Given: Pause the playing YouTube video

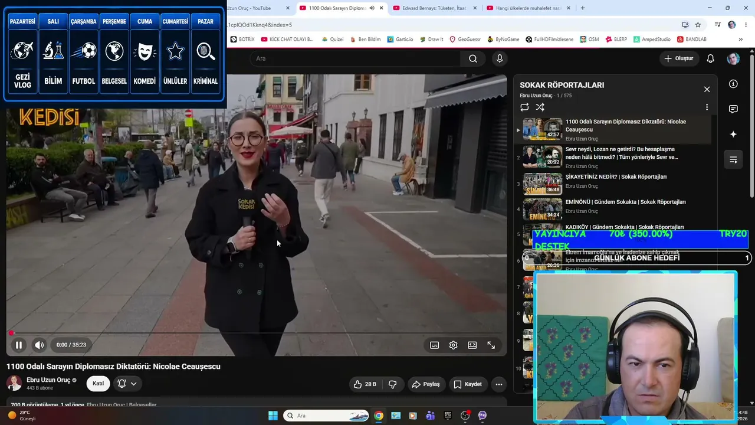Looking at the screenshot, I should coord(18,345).
